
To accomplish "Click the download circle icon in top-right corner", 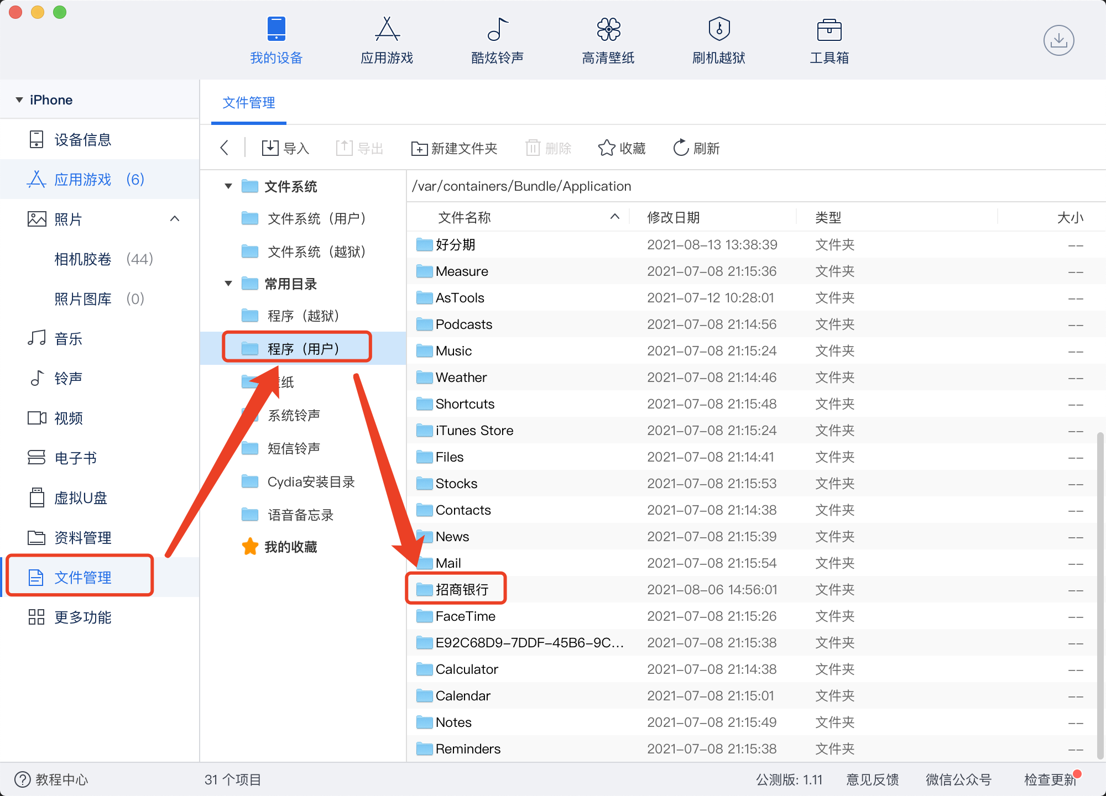I will click(x=1058, y=40).
